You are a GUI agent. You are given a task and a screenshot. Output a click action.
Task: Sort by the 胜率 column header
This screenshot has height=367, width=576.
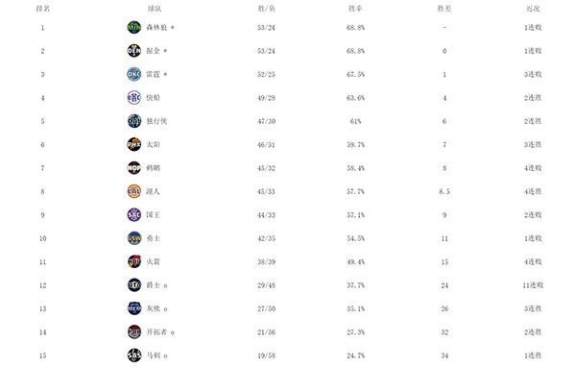pyautogui.click(x=355, y=9)
